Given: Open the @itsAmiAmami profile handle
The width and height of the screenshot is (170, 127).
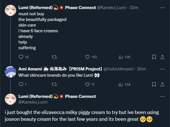Looking at the screenshot, I should click(118, 69).
